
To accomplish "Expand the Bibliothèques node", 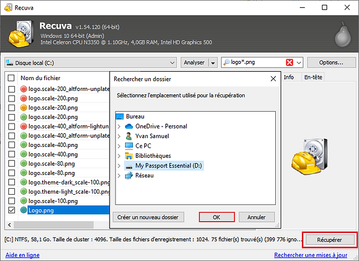I will click(119, 156).
